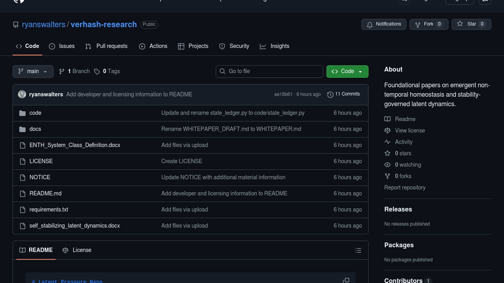The width and height of the screenshot is (504, 283).
Task: Copy README code block contents
Action: [346, 280]
